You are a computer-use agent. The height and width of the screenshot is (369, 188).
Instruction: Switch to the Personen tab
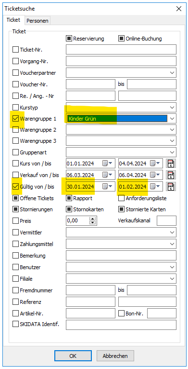[x=38, y=21]
